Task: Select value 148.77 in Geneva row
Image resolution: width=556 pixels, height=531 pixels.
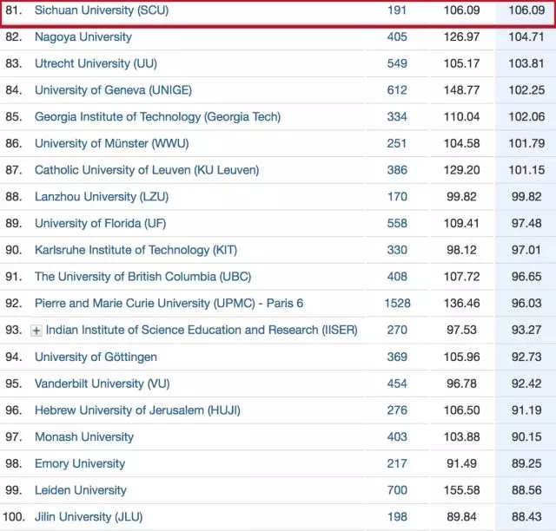Action: (461, 90)
